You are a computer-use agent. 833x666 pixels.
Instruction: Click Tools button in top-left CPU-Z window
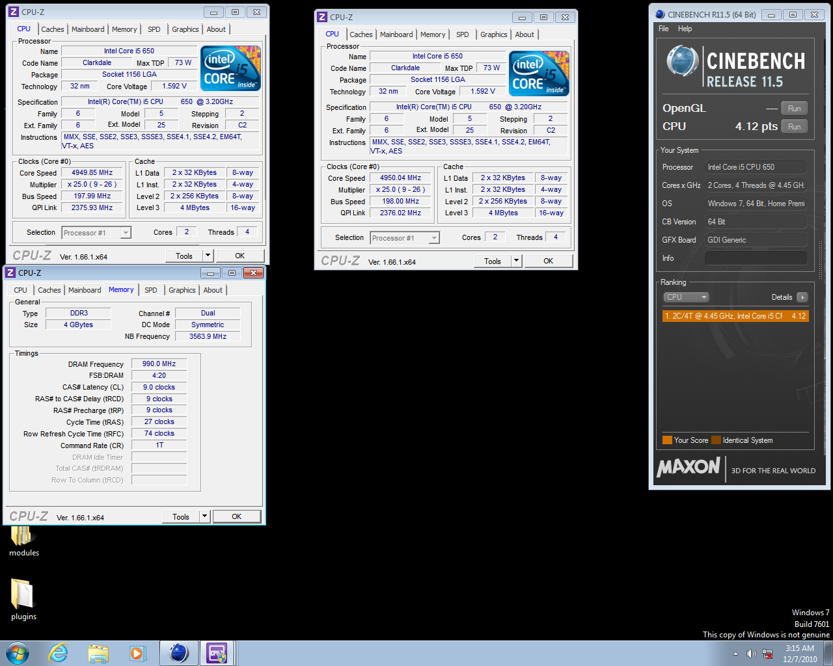click(x=184, y=256)
